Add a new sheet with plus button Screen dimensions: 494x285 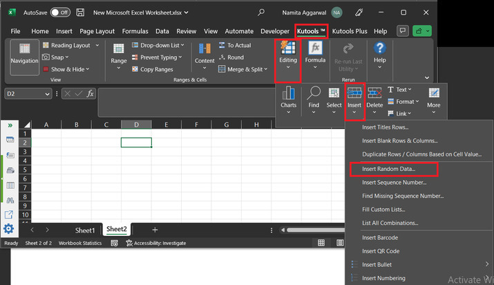[x=155, y=230]
